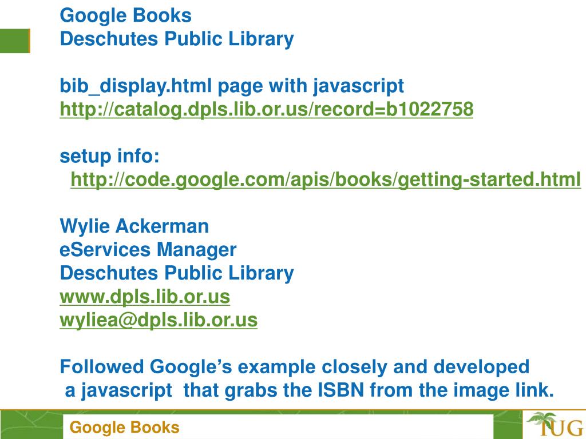The width and height of the screenshot is (586, 439).
Task: Visit the www.dpls.lib.or.us website link
Action: (x=145, y=297)
